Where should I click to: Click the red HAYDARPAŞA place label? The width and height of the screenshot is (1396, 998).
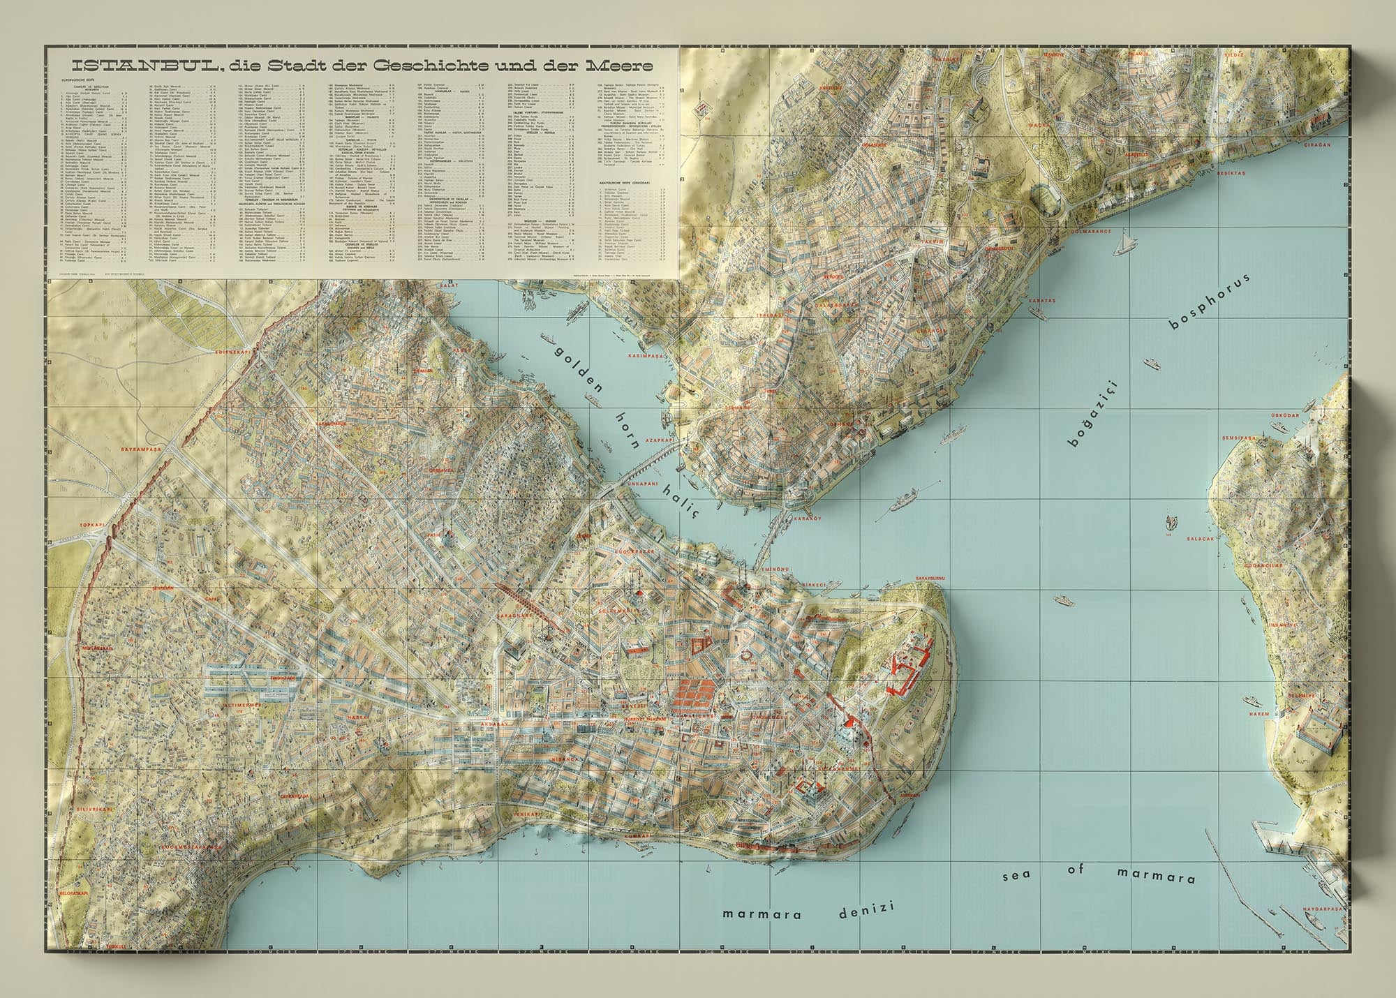pyautogui.click(x=1323, y=910)
